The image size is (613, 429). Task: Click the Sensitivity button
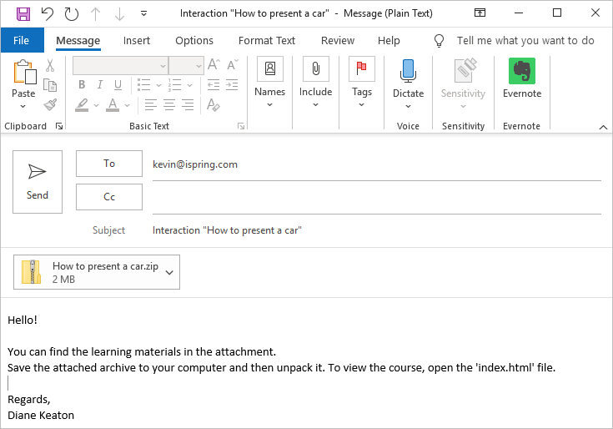[463, 83]
